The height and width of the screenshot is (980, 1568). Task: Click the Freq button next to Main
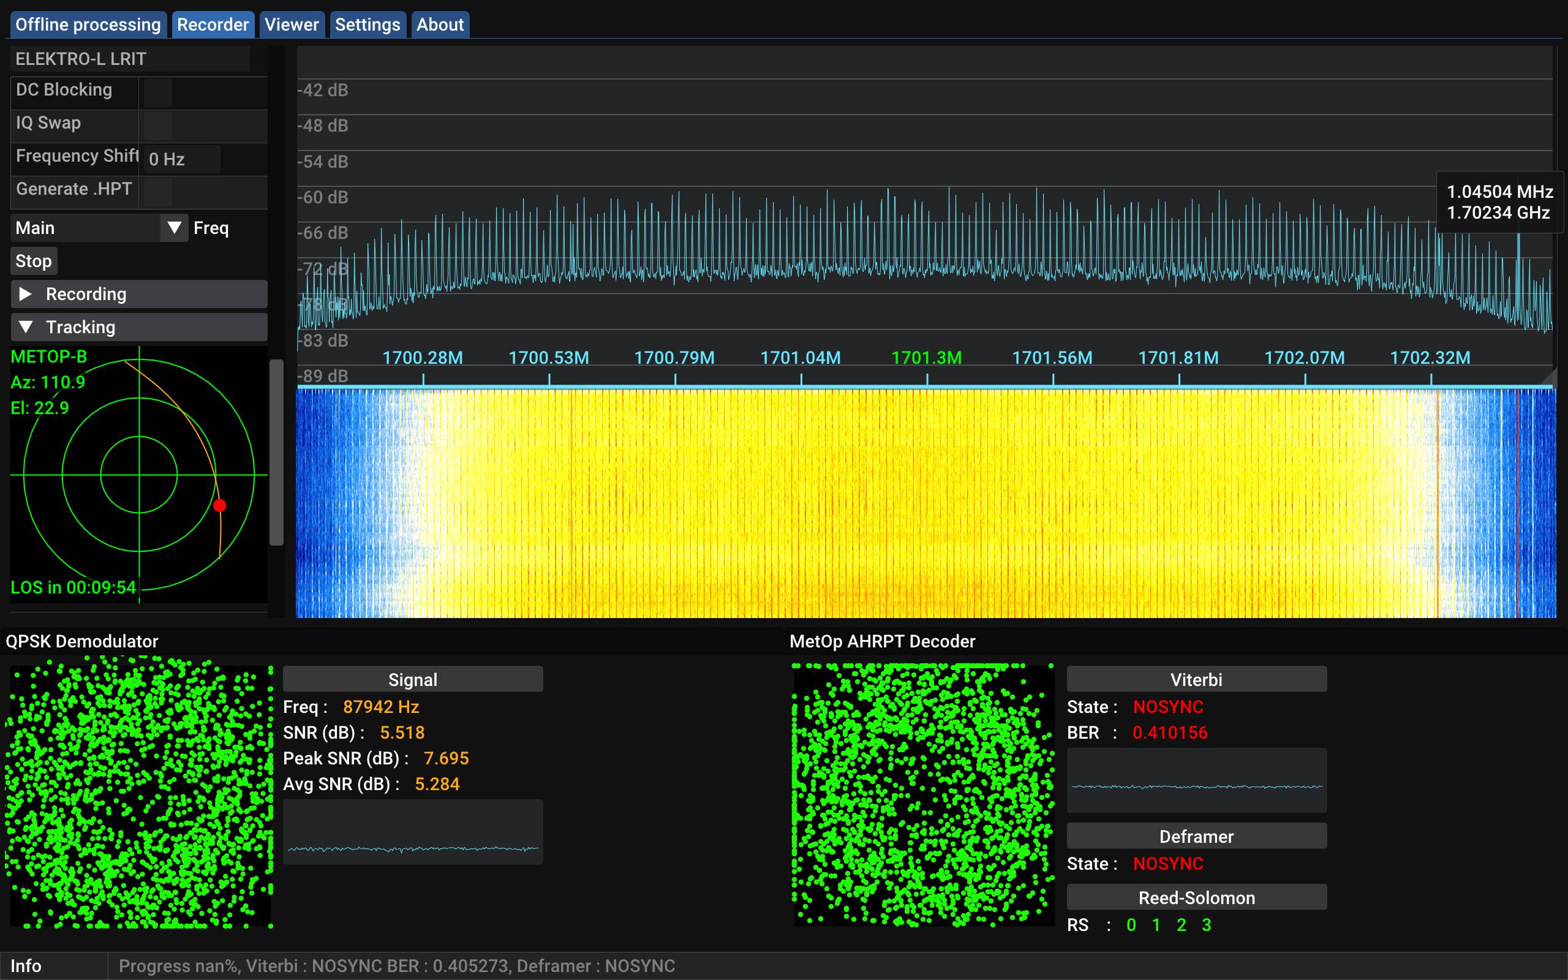coord(211,228)
